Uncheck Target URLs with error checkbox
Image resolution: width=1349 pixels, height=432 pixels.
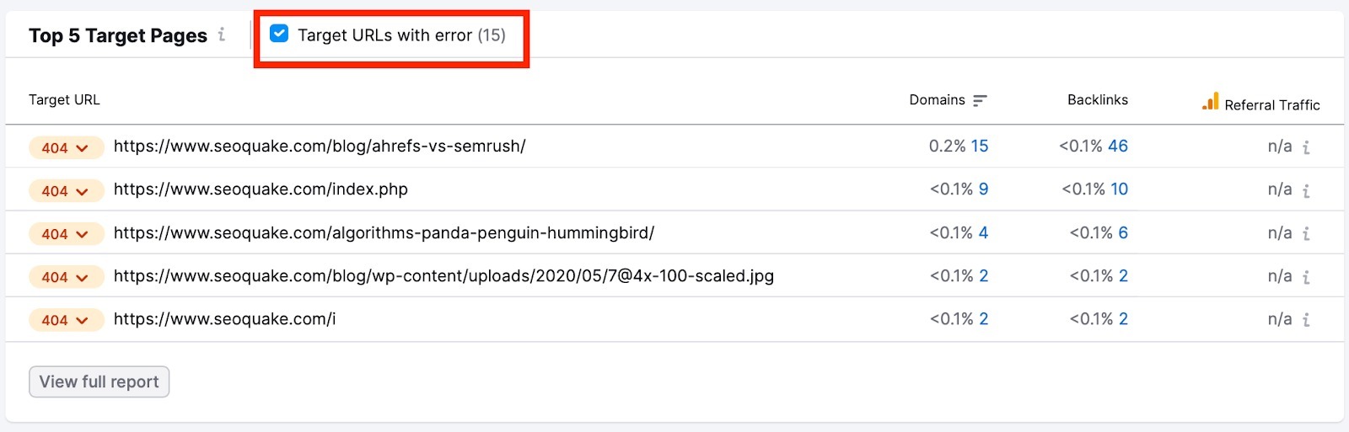tap(279, 34)
